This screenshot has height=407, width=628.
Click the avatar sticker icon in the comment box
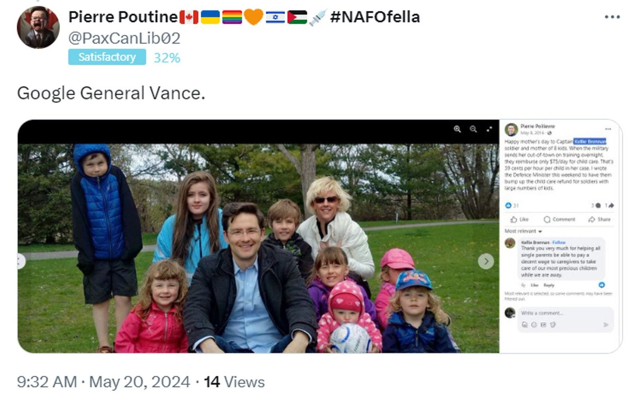click(x=524, y=325)
